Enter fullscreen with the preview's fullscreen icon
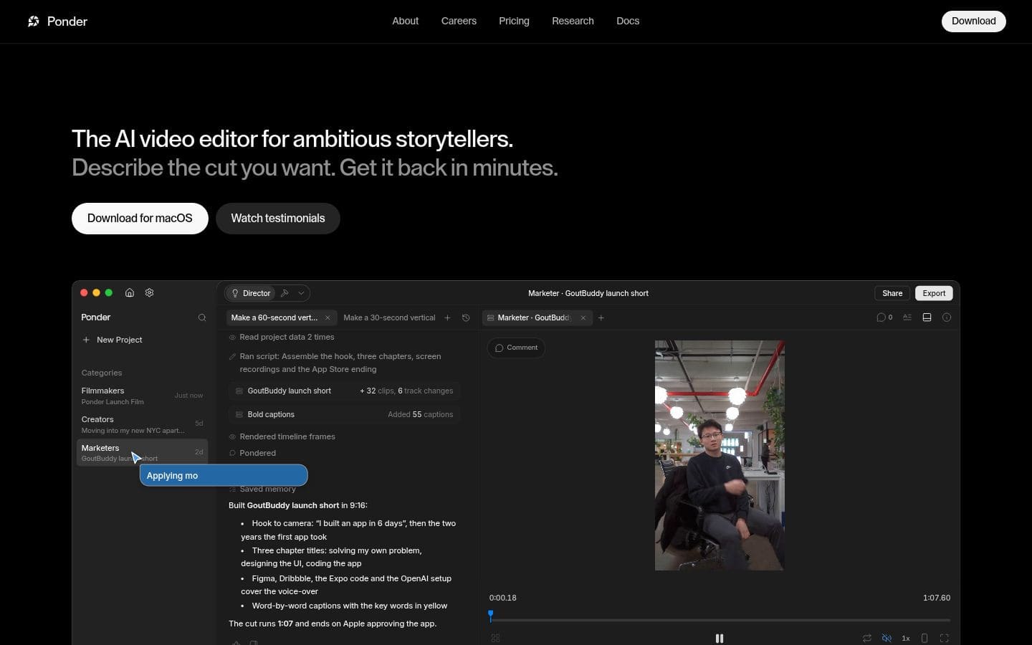The image size is (1032, 645). pyautogui.click(x=944, y=638)
